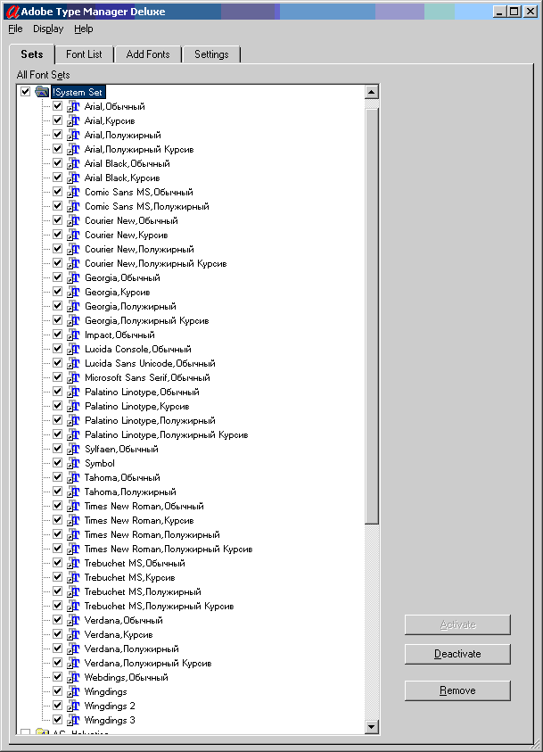
Task: Switch to the Add Fonts tab
Action: (148, 54)
